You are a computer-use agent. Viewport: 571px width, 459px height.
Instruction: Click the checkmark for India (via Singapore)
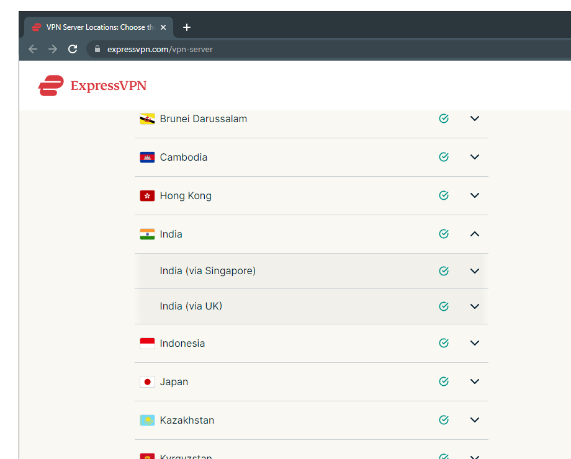pos(444,271)
